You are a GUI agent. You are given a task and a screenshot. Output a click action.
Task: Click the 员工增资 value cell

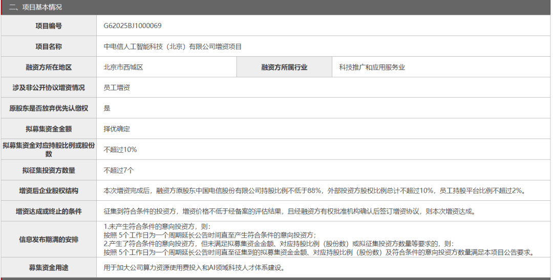point(117,87)
